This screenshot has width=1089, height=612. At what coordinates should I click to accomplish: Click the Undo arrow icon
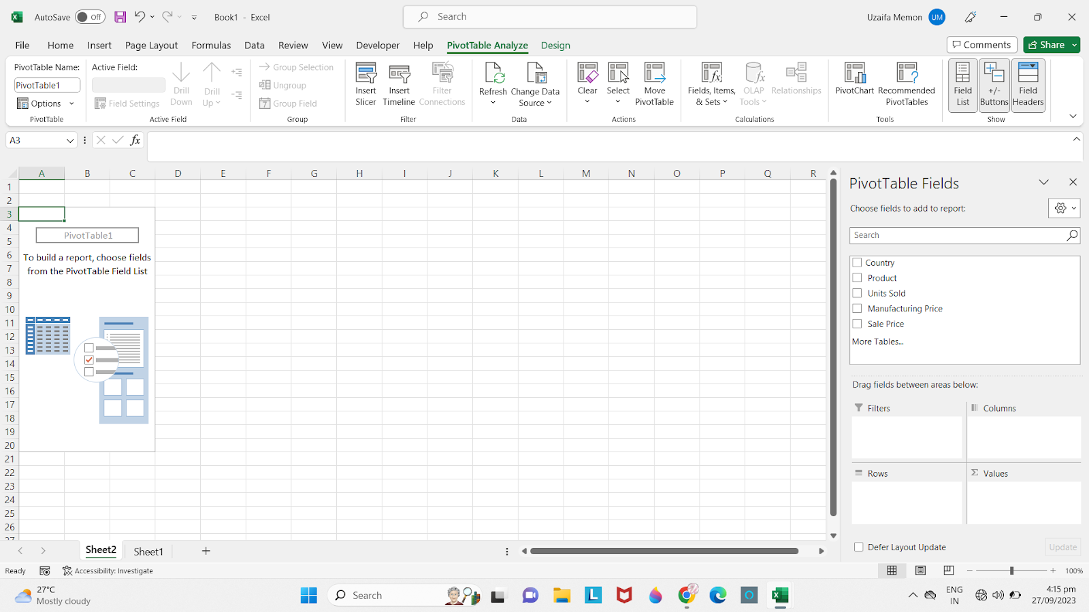coord(140,16)
